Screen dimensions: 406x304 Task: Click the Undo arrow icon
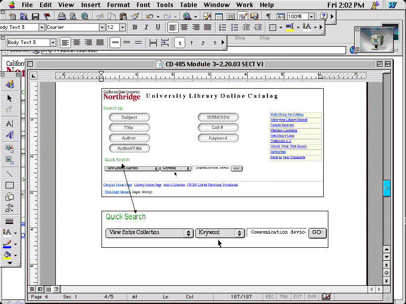(x=150, y=16)
